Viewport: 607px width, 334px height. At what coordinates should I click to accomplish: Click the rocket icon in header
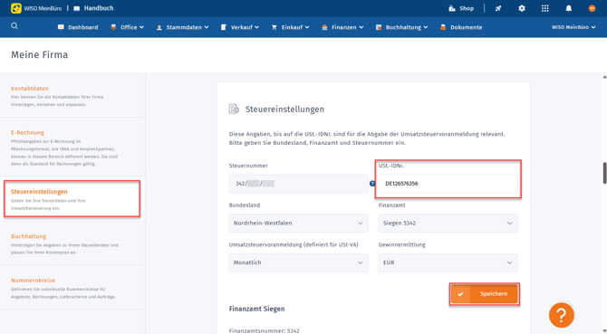[498, 8]
